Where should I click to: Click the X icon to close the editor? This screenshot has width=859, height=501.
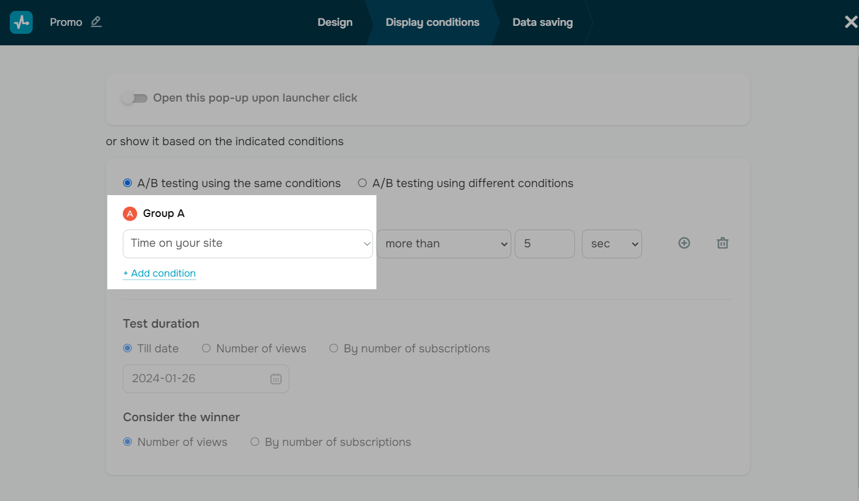pos(850,22)
